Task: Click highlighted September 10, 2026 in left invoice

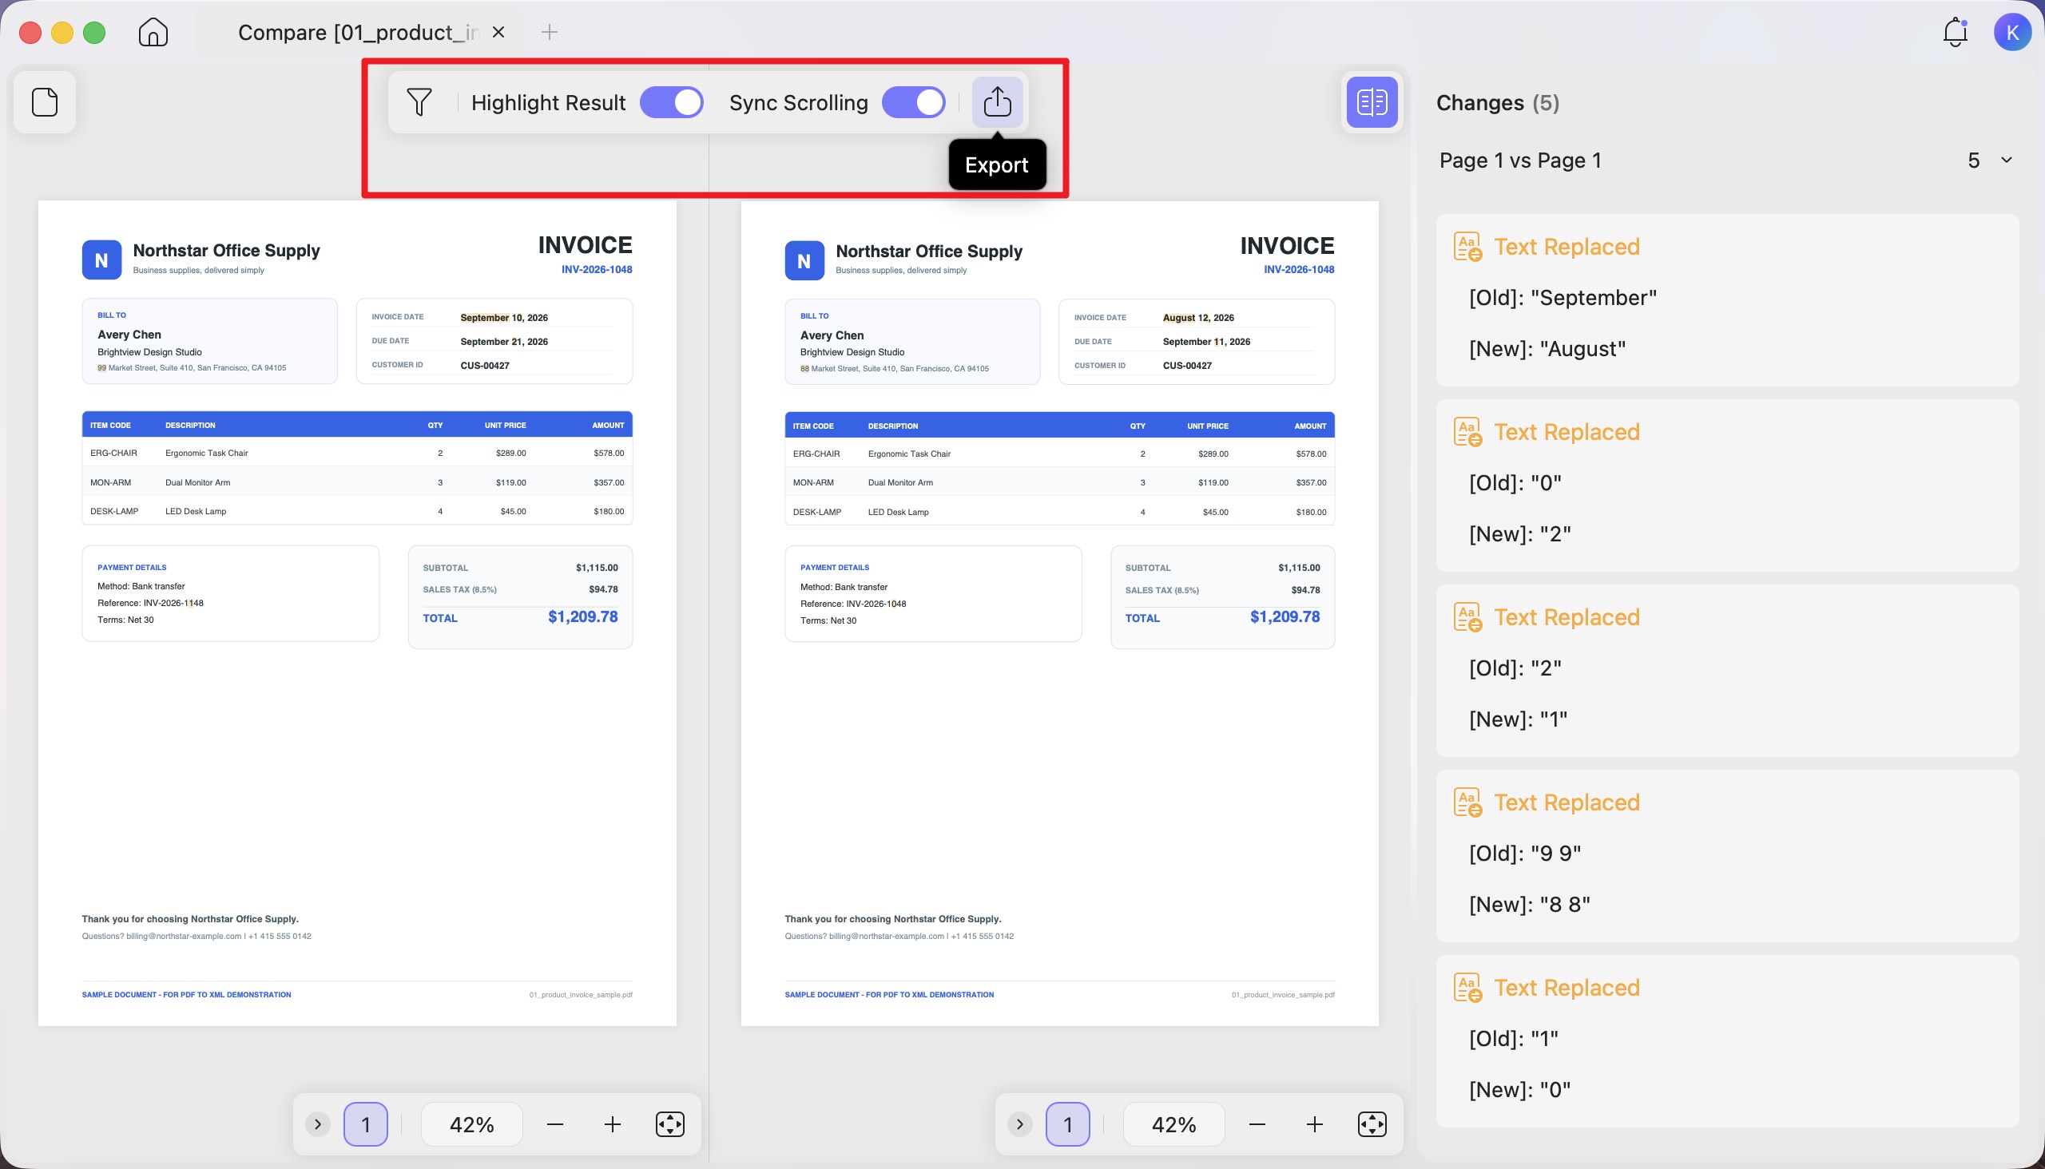Action: pyautogui.click(x=503, y=317)
